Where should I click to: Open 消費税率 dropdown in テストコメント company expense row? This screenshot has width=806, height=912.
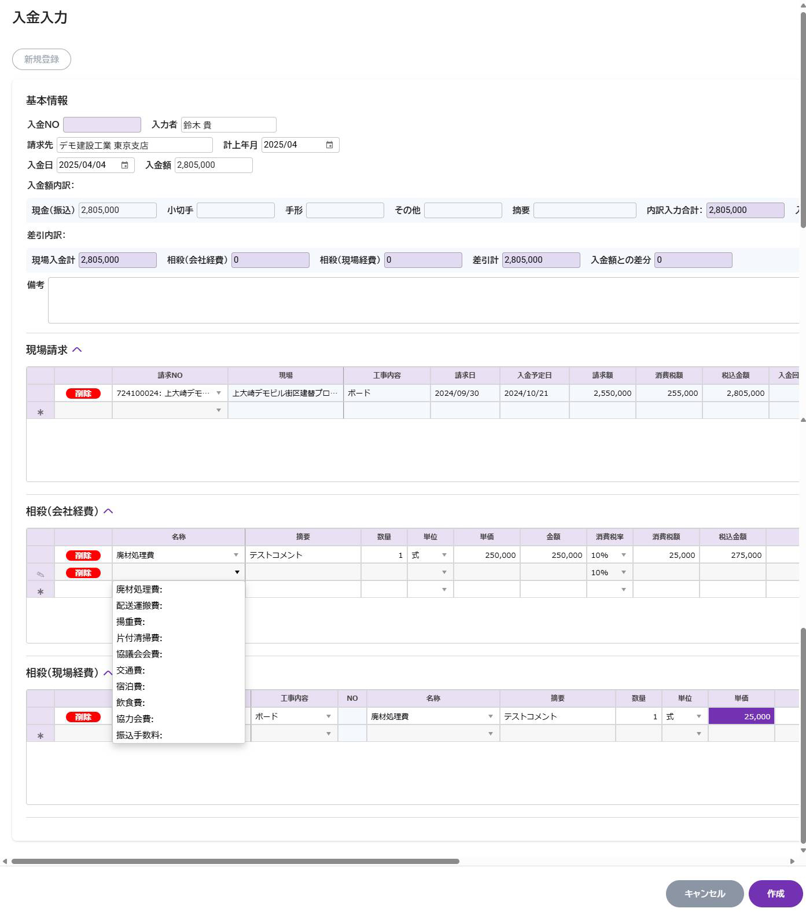[624, 555]
